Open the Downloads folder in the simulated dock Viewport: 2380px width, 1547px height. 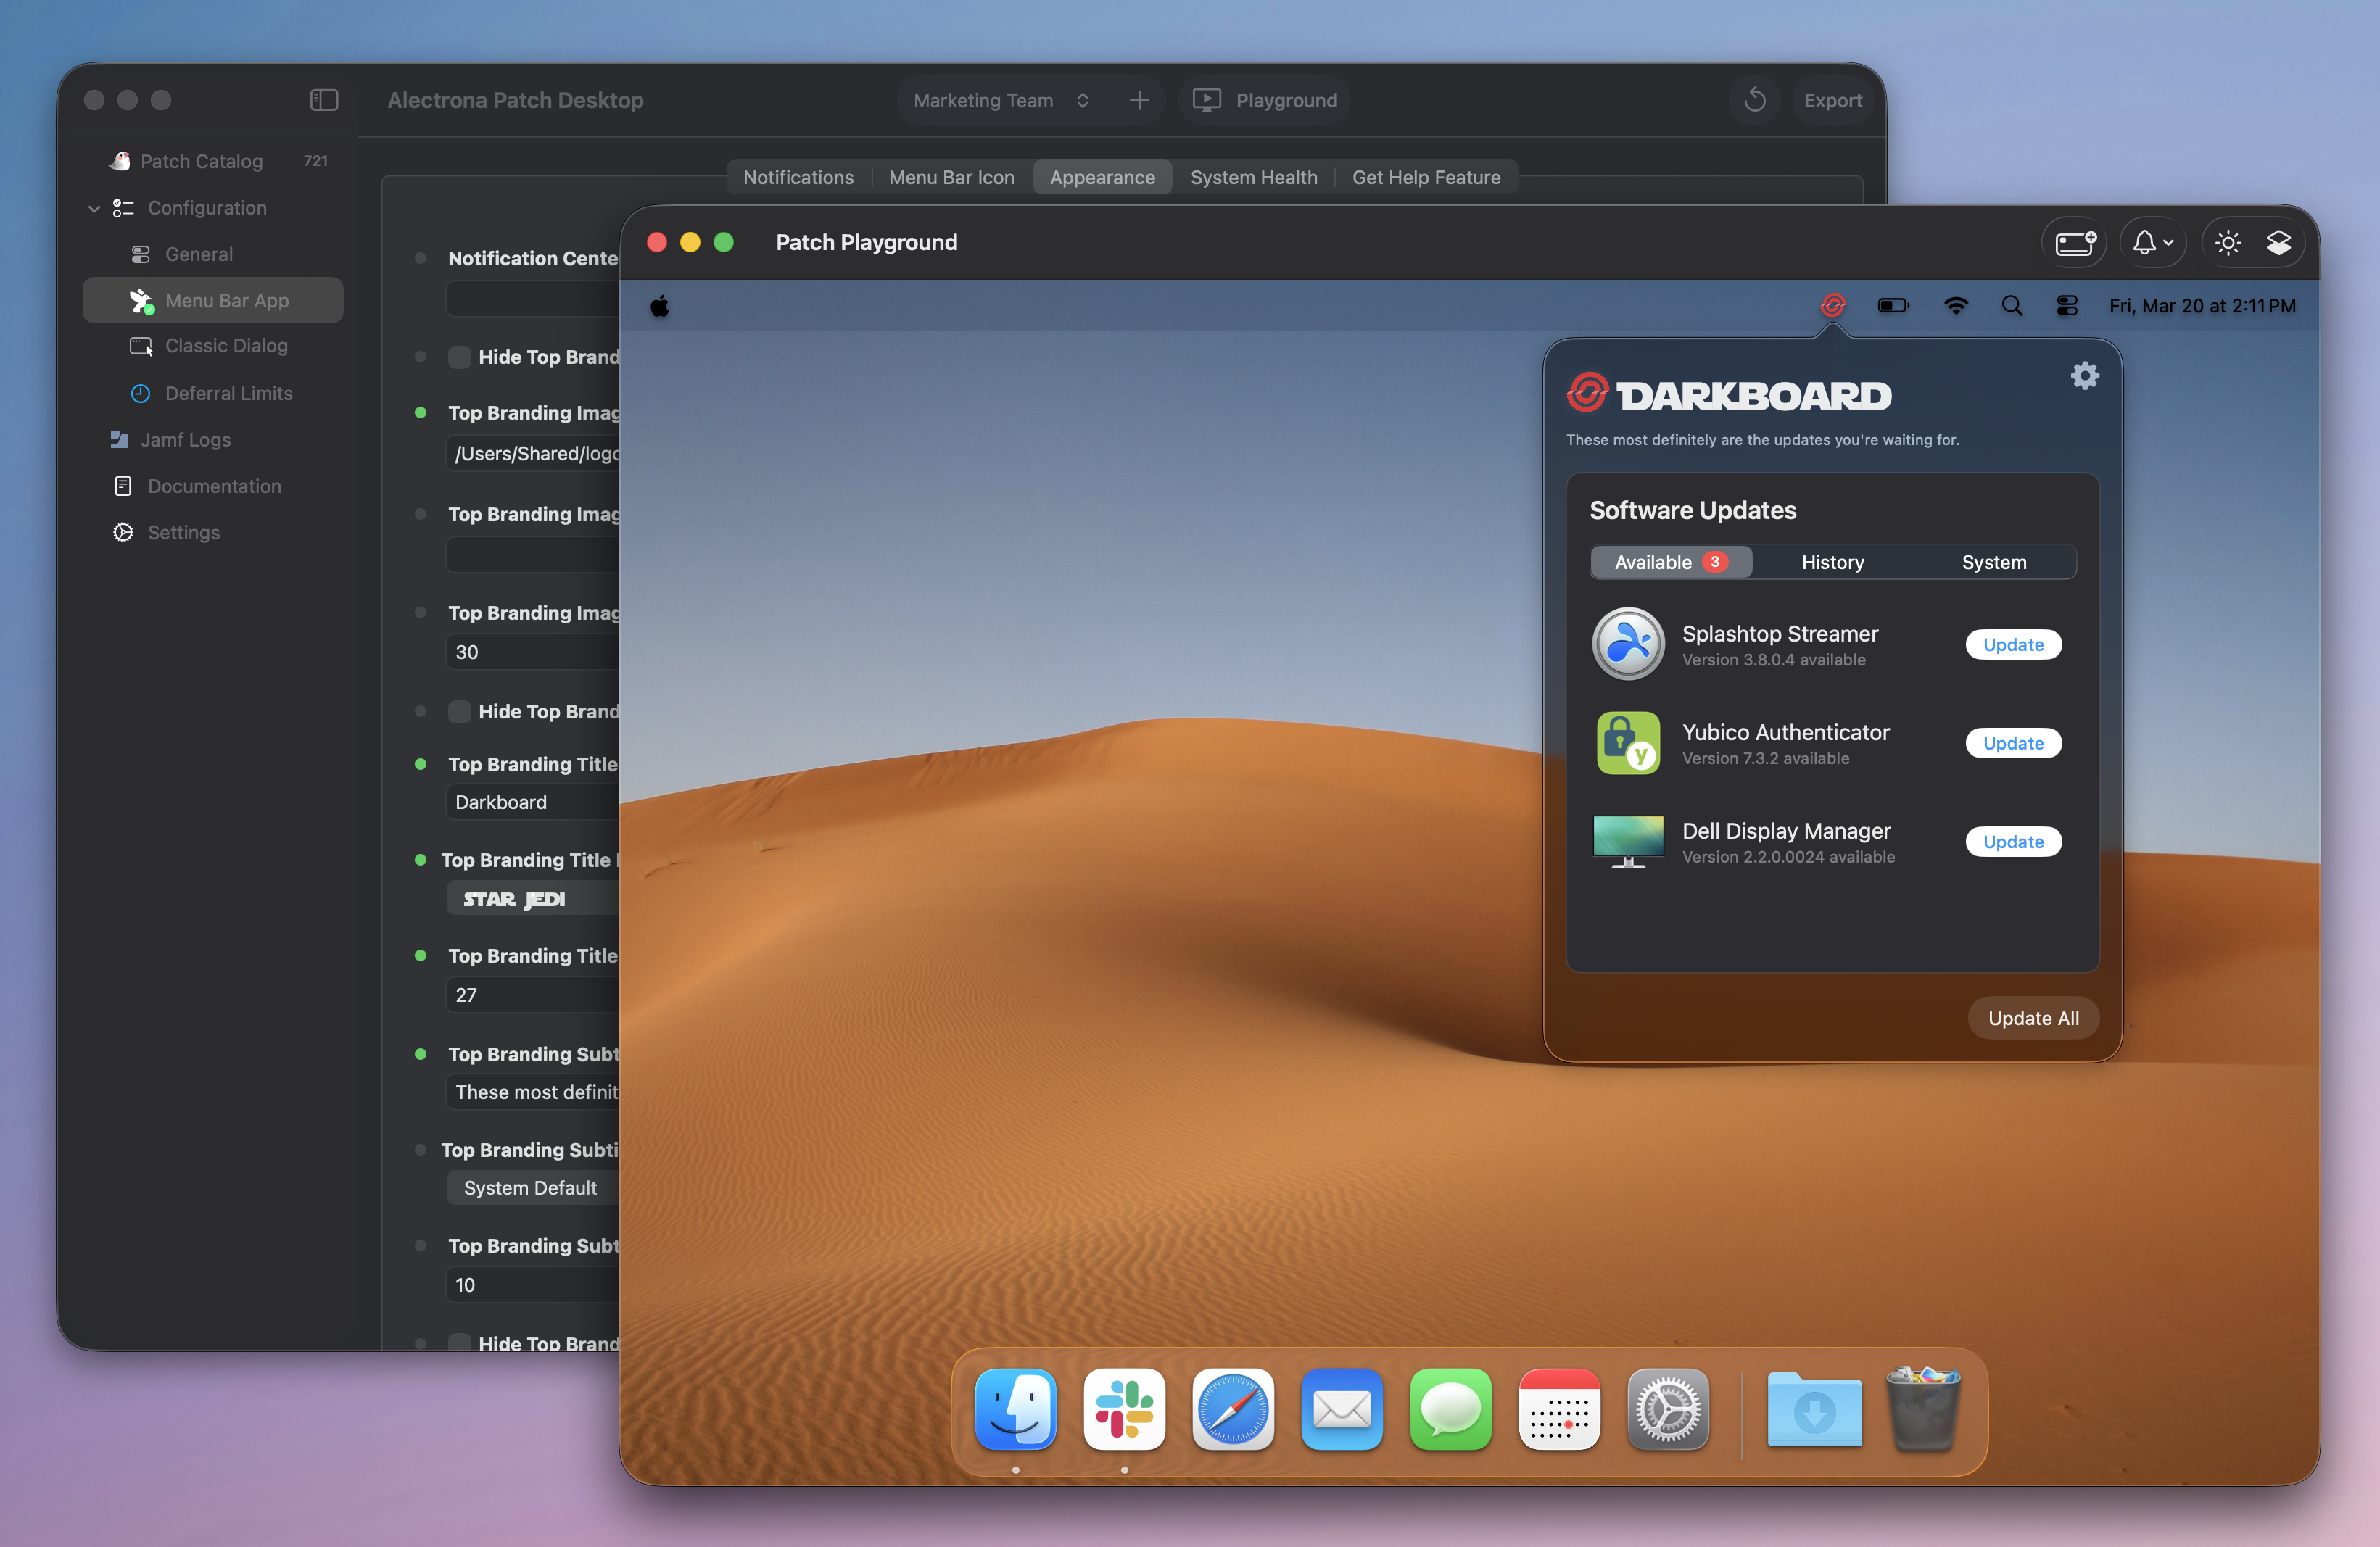[x=1814, y=1409]
